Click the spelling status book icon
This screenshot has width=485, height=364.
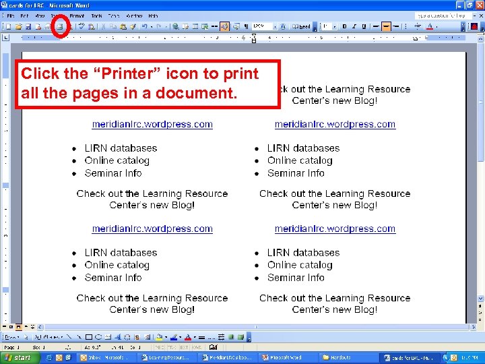pyautogui.click(x=214, y=347)
